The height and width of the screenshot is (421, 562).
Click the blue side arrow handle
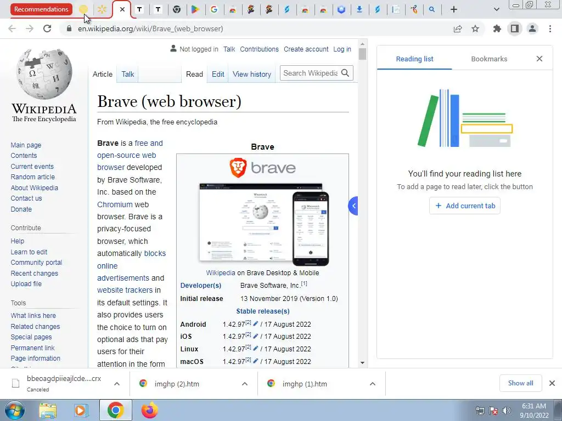click(353, 206)
